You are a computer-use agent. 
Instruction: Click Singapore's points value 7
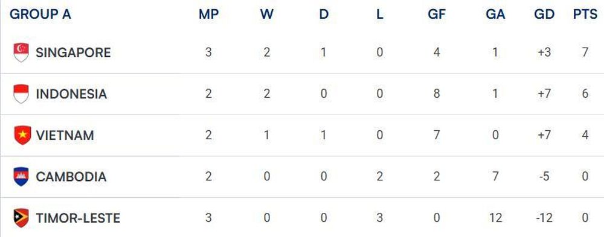click(x=585, y=52)
